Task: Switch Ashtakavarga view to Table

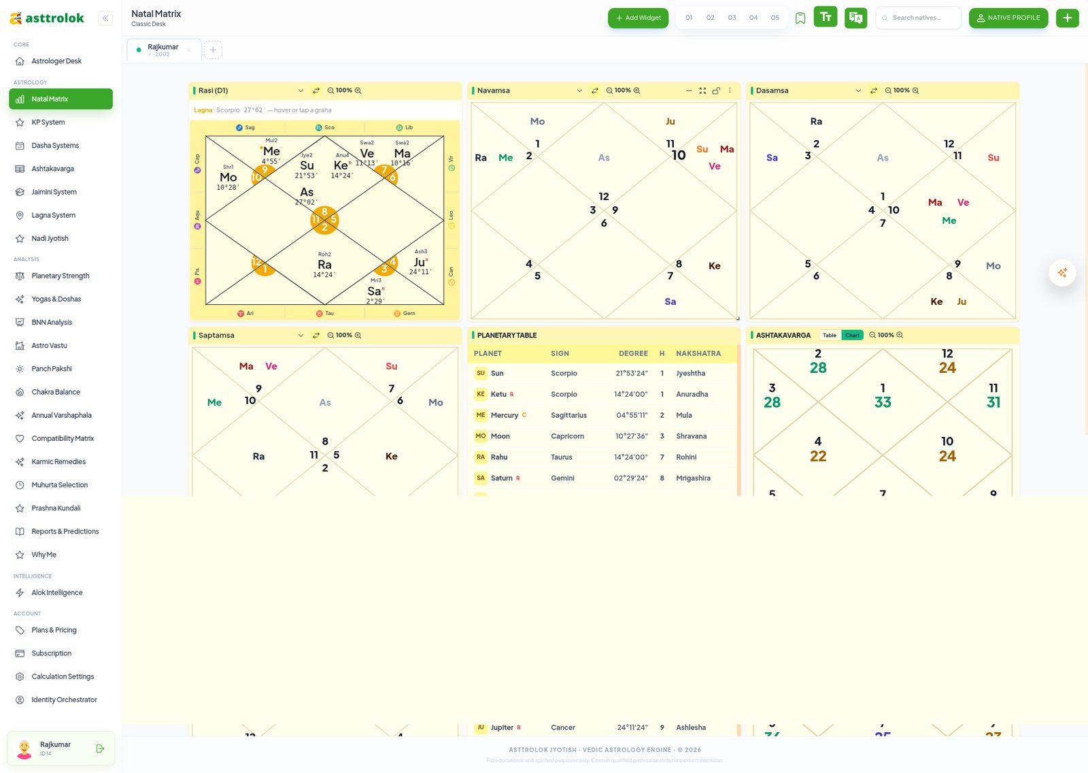Action: pos(830,335)
